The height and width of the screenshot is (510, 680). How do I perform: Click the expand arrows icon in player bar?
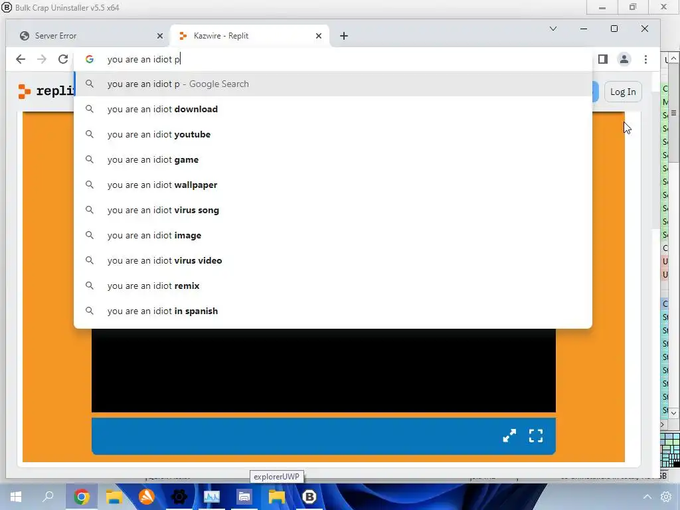pos(509,436)
